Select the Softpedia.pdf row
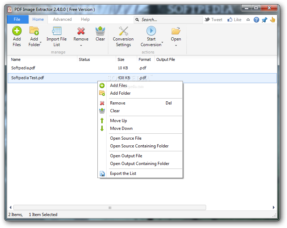 (142, 68)
